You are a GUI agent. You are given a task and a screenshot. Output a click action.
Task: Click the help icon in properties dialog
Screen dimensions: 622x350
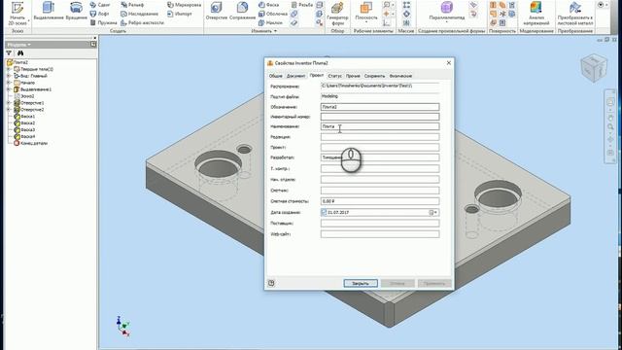(271, 283)
